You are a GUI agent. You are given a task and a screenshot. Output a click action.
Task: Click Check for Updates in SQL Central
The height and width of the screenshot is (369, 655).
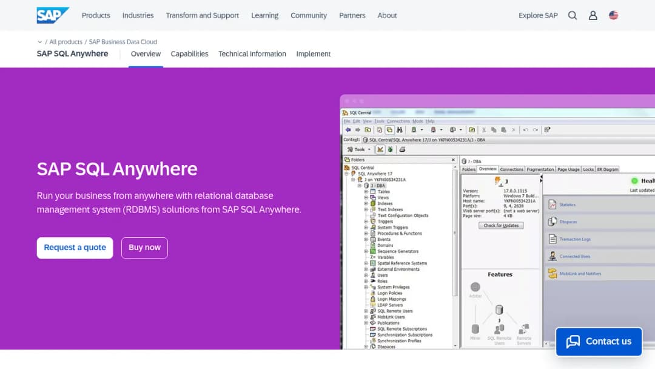tap(501, 226)
